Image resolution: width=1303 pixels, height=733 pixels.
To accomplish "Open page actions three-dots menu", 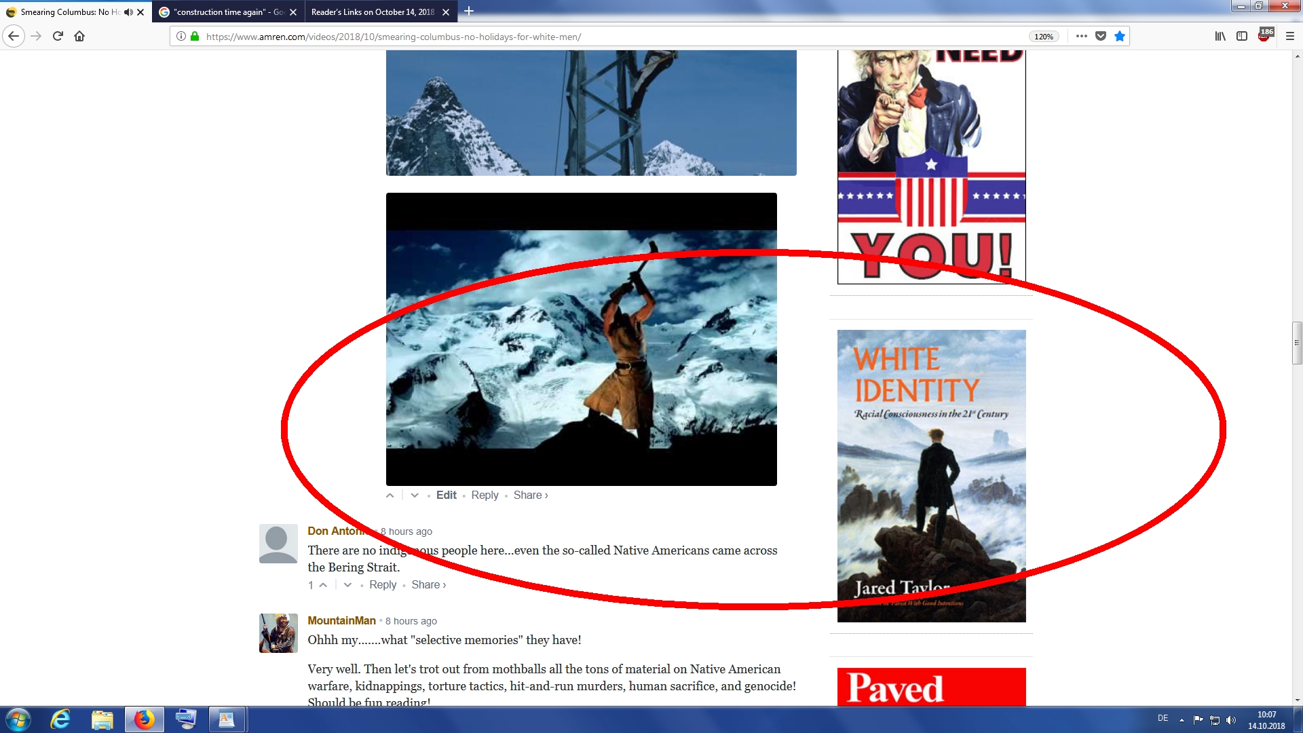I will click(x=1082, y=37).
